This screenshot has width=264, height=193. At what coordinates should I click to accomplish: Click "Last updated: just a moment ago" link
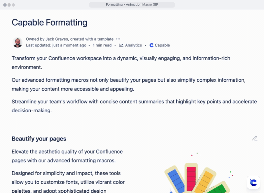click(x=56, y=45)
